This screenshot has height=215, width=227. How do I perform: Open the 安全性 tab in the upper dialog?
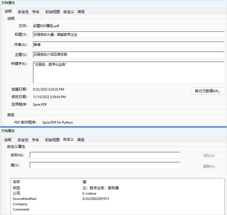pos(23,12)
